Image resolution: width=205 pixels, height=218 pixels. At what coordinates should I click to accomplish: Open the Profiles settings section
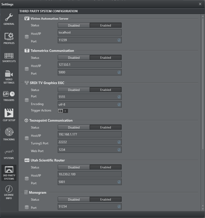(x=9, y=38)
